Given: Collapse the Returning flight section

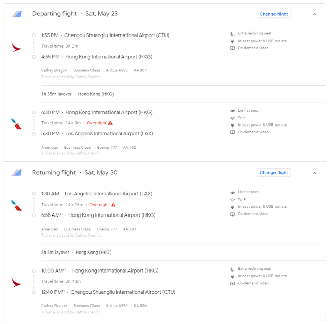Looking at the screenshot, I should [315, 173].
